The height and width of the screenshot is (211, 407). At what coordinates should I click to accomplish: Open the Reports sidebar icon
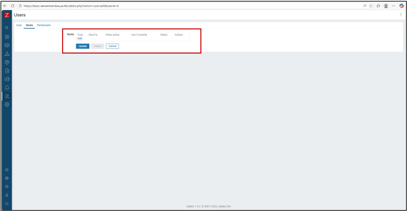pyautogui.click(x=7, y=71)
